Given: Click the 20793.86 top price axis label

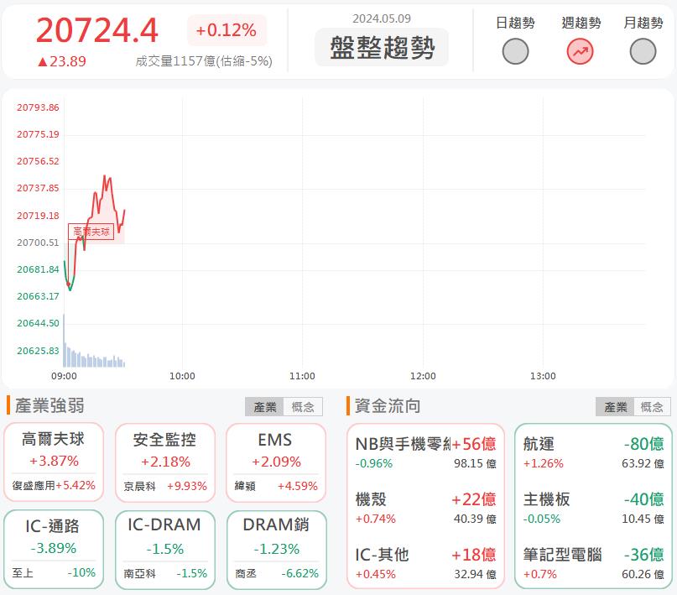Looking at the screenshot, I should click(x=38, y=107).
